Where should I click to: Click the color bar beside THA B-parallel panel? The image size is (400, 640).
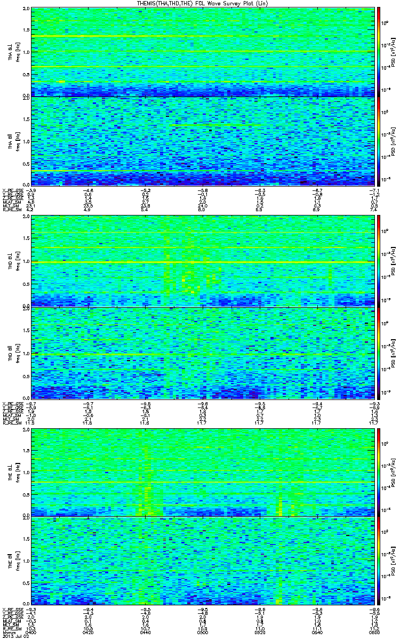379,141
